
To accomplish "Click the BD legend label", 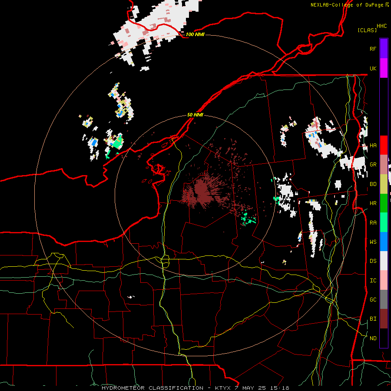I will pyautogui.click(x=373, y=184).
